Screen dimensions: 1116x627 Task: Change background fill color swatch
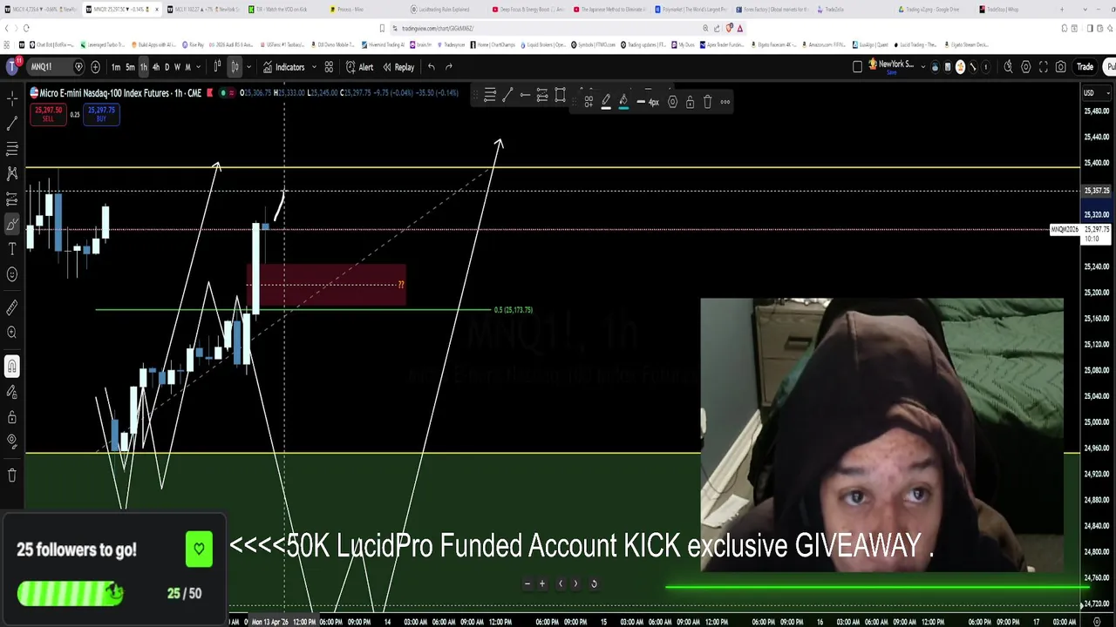click(623, 102)
